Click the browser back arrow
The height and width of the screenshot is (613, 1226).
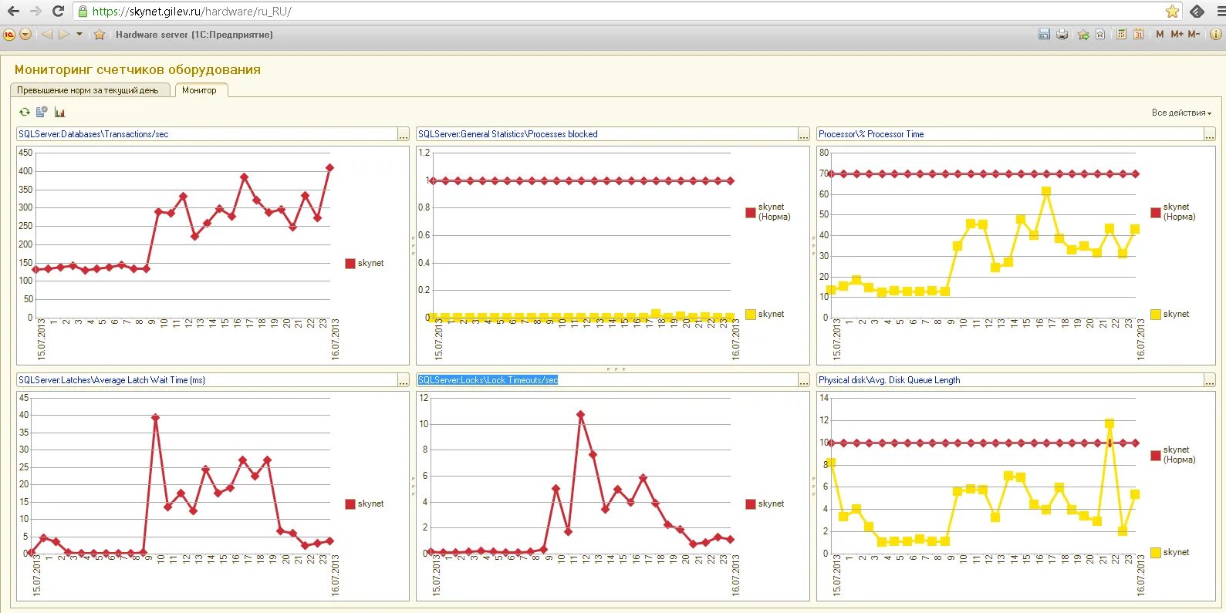[13, 12]
